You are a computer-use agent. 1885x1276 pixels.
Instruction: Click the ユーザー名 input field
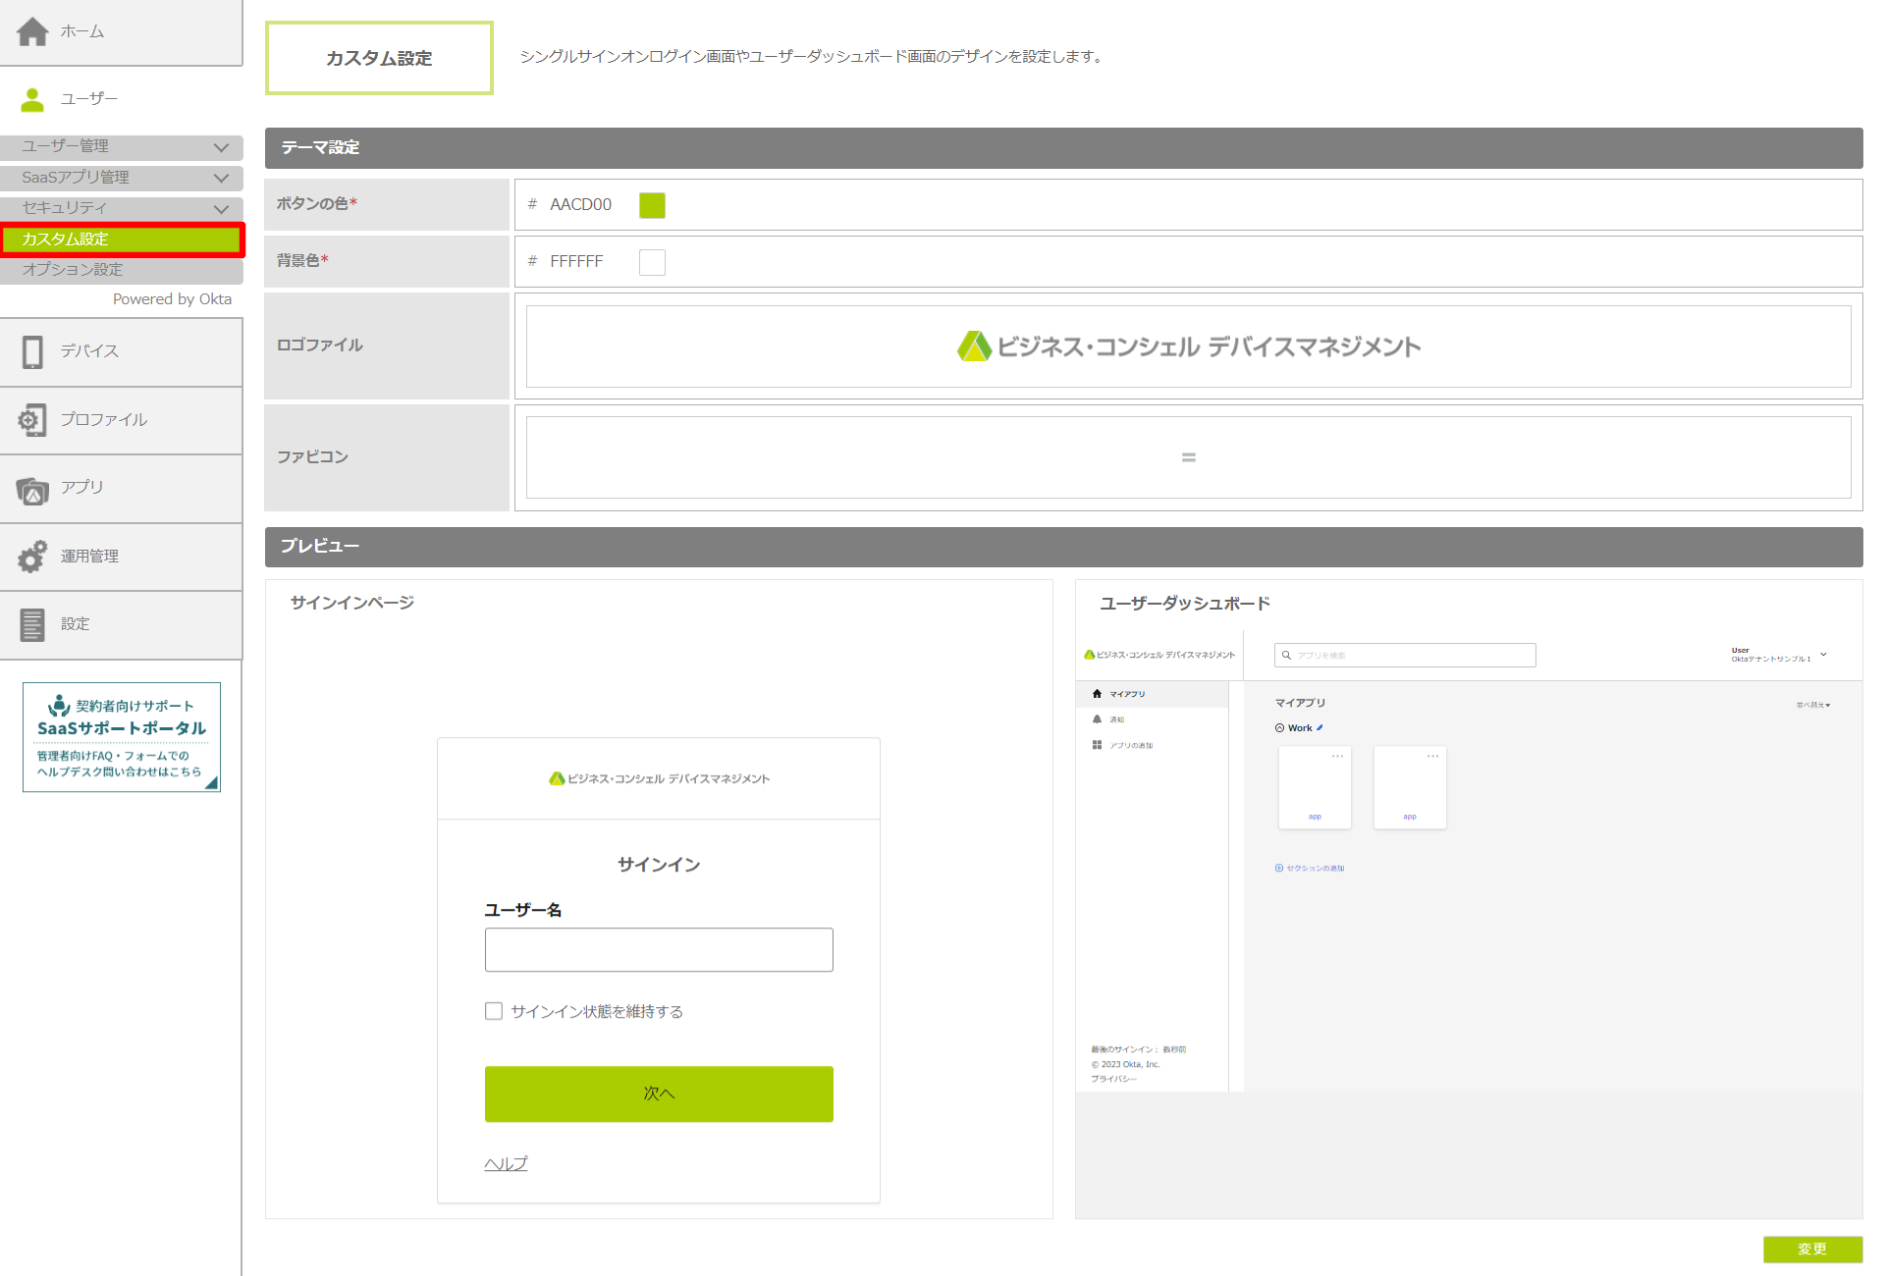(x=659, y=950)
